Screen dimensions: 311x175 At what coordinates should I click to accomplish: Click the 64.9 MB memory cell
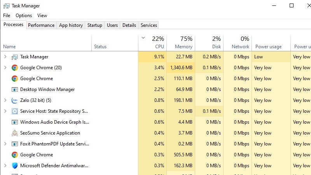tap(181, 89)
